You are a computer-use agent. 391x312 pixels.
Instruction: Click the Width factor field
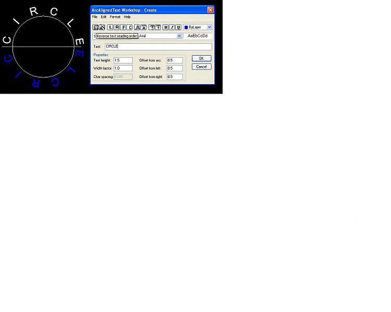tap(123, 68)
